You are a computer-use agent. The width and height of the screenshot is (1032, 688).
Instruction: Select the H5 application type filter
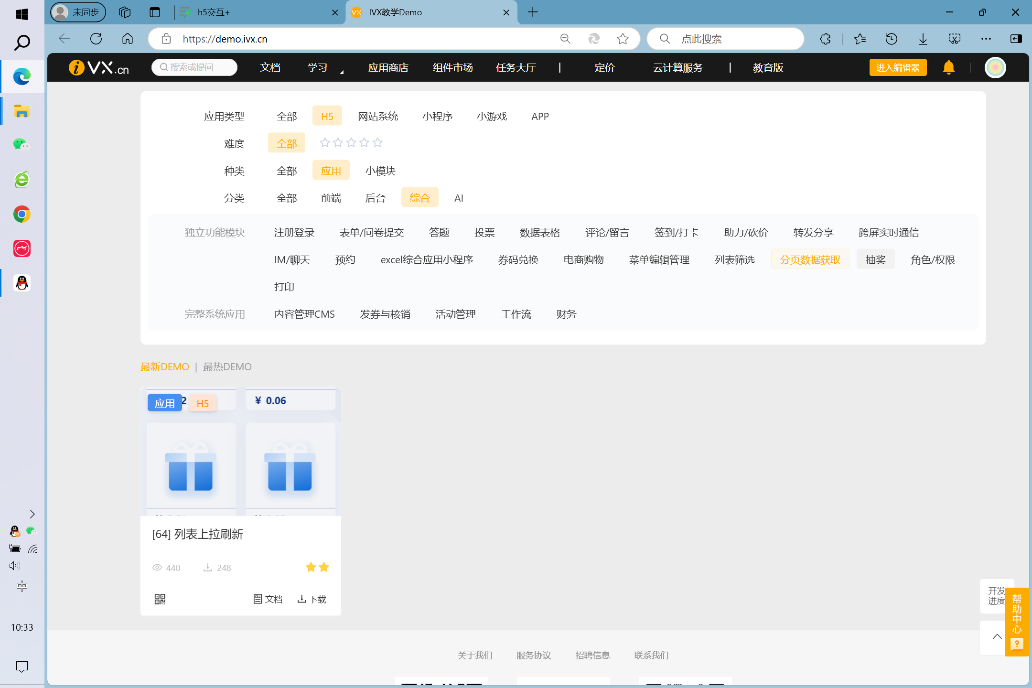[x=327, y=116]
